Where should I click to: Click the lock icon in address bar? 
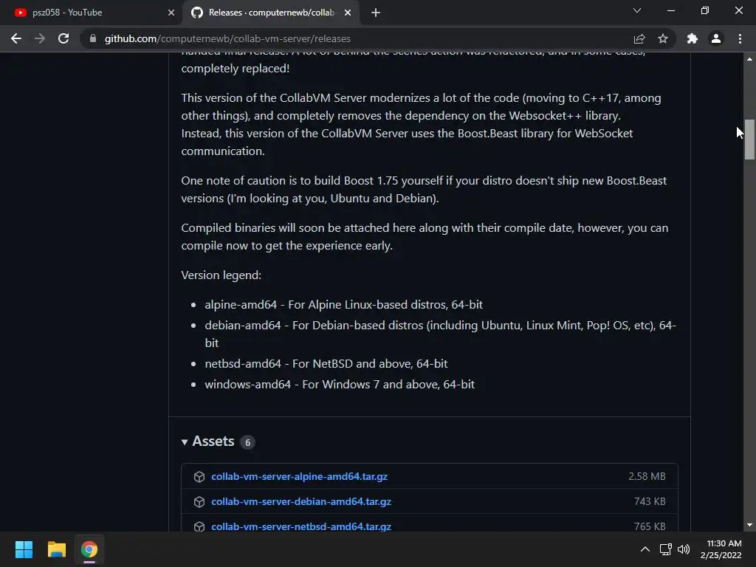[x=93, y=38]
